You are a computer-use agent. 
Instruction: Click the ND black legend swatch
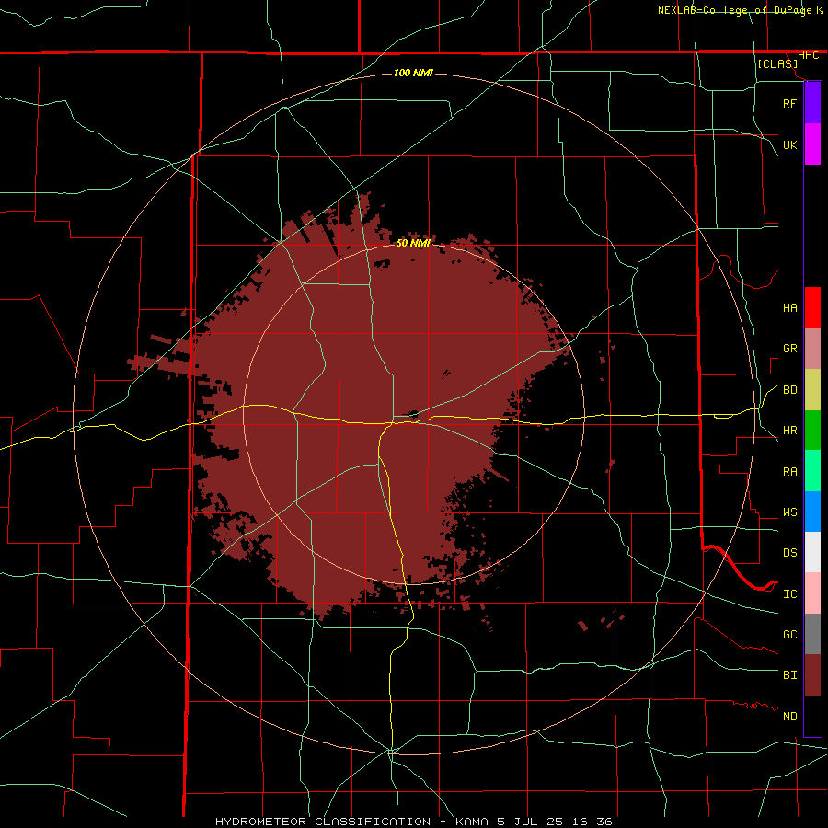[812, 716]
